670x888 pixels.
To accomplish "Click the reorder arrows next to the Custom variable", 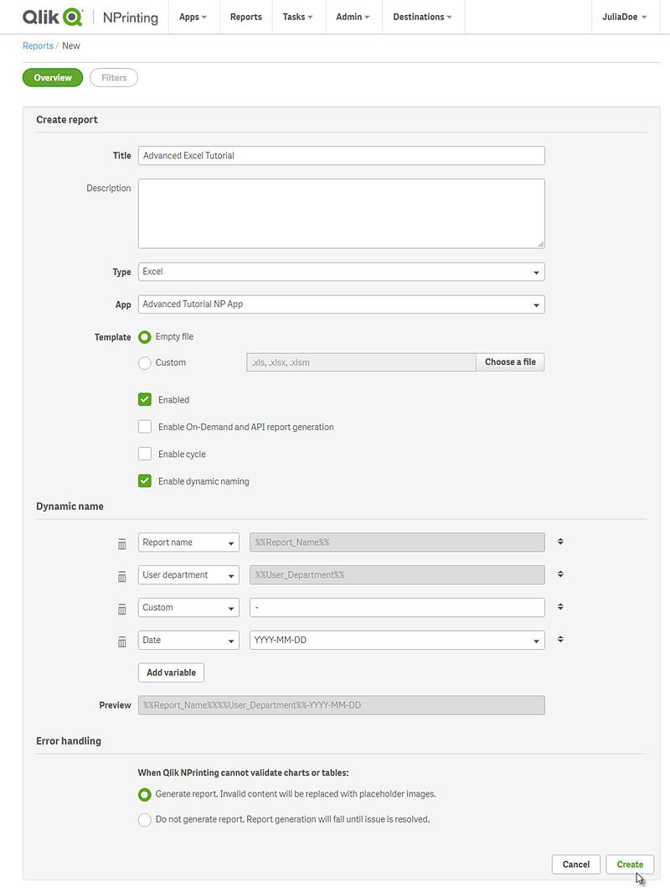I will pos(559,606).
